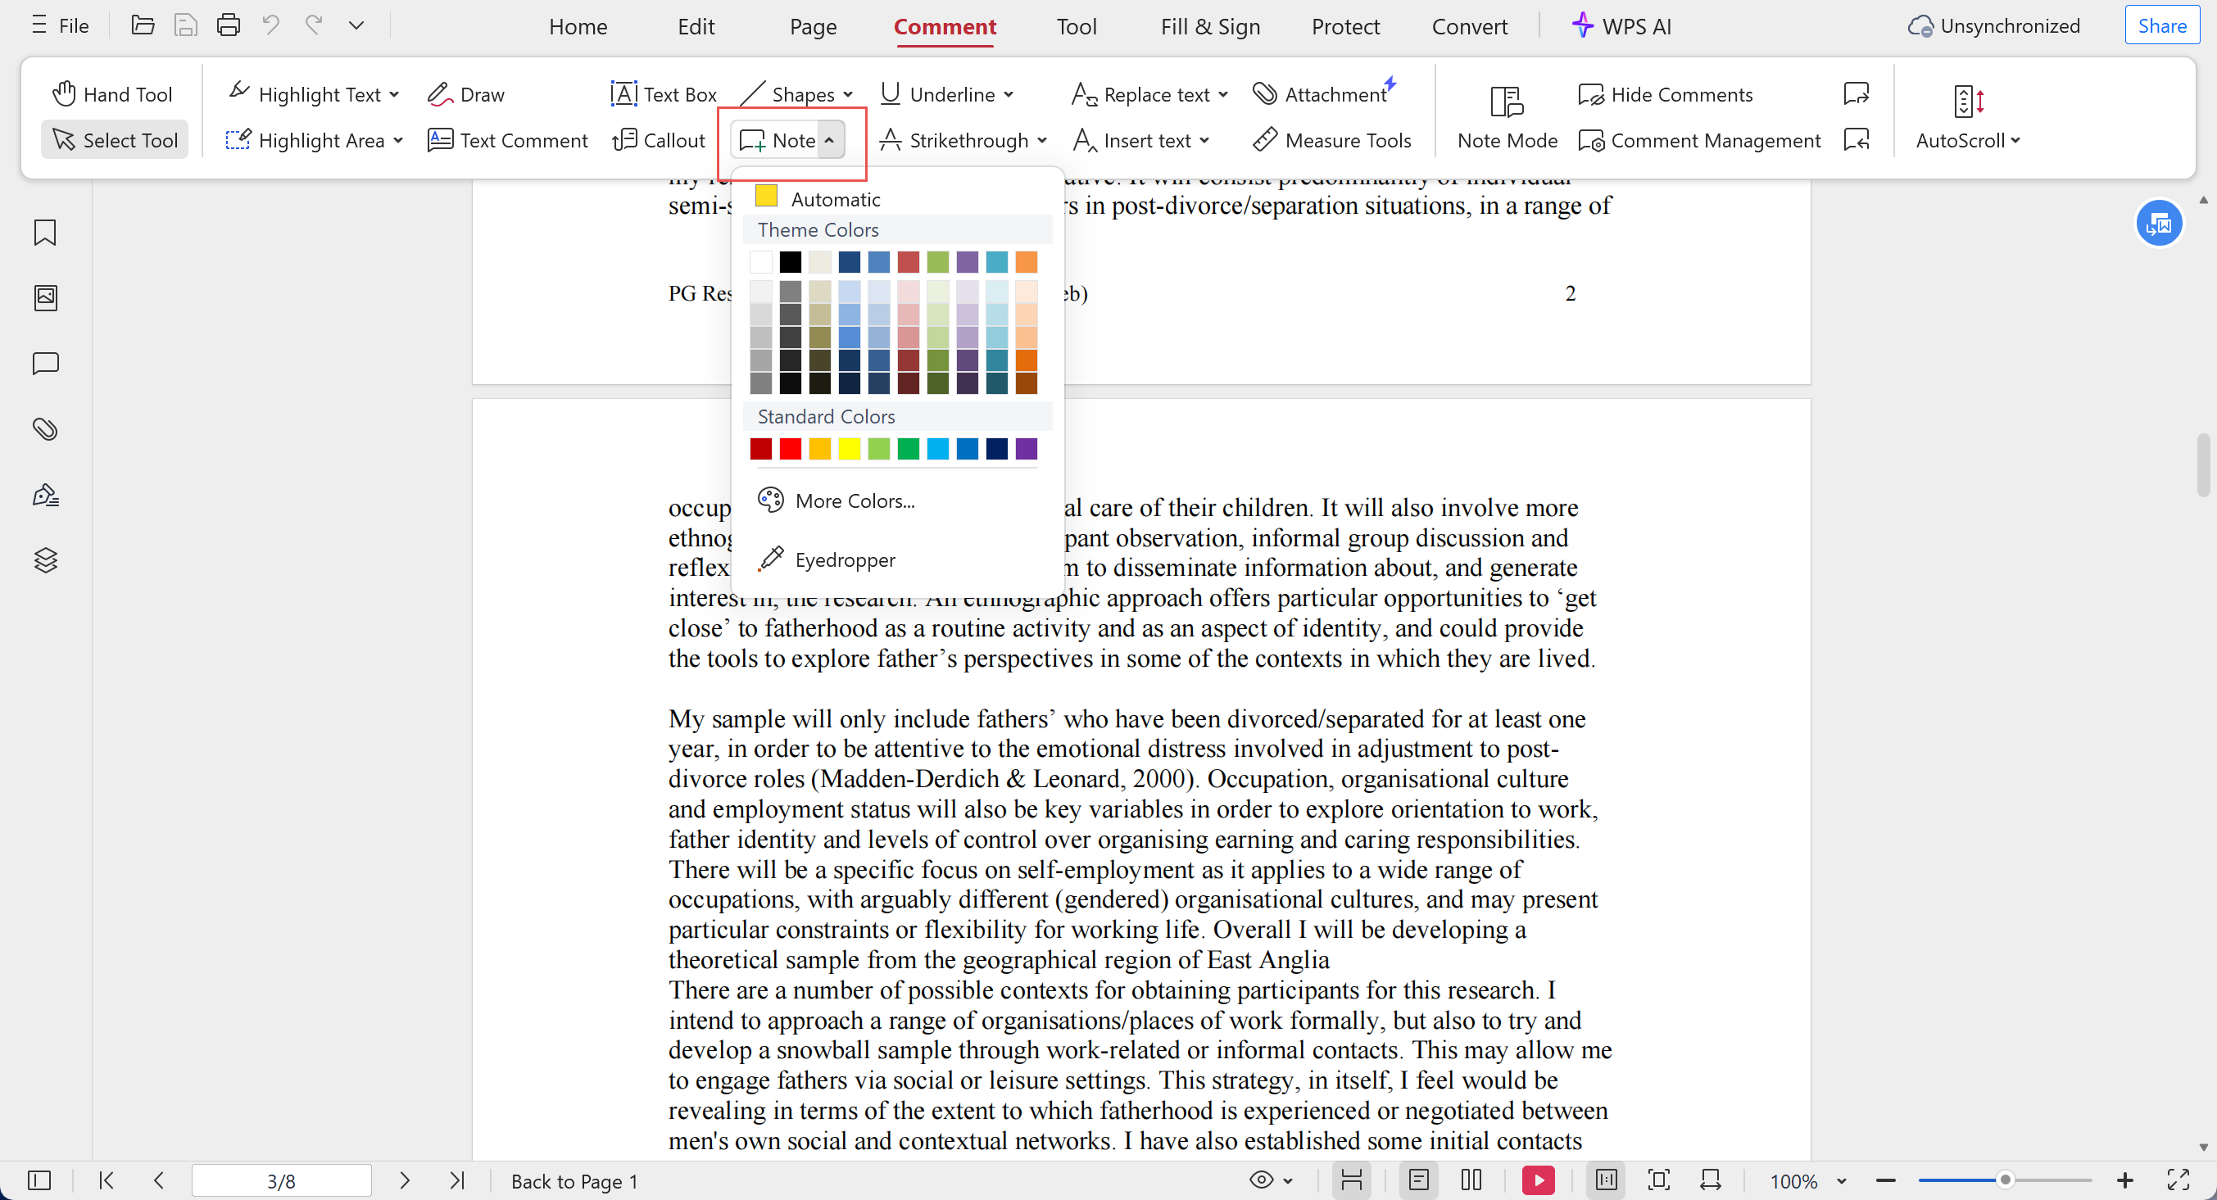This screenshot has height=1200, width=2217.
Task: Click Hide Comments
Action: pos(1666,93)
